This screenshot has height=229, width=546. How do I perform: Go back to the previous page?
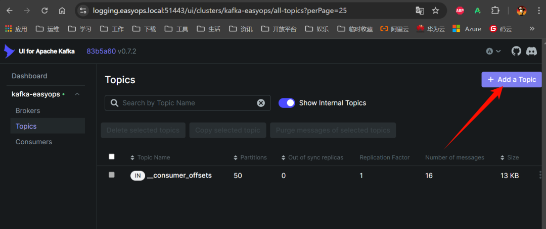pos(10,11)
